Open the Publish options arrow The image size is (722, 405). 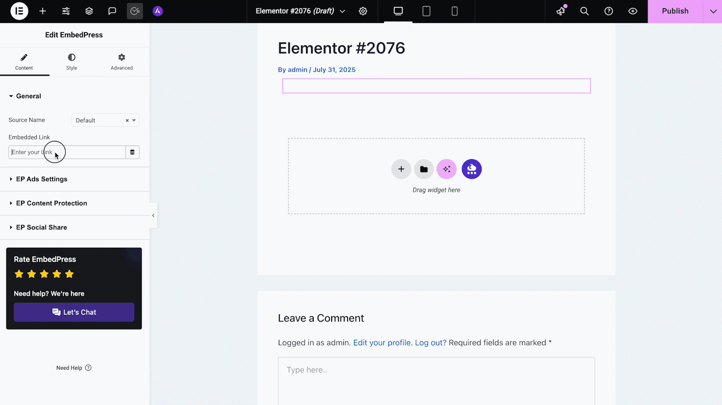tap(713, 11)
